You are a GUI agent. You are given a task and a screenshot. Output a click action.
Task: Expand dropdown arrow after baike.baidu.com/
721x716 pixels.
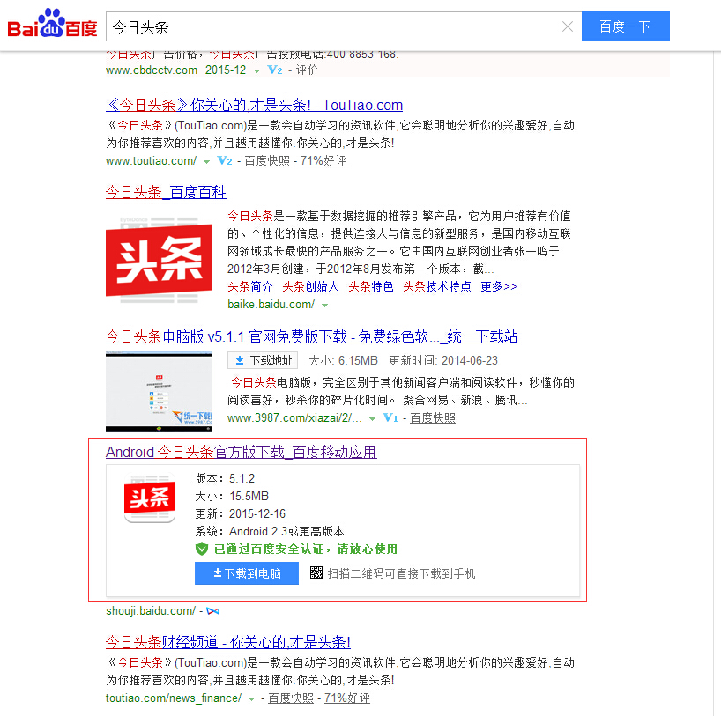coord(324,306)
